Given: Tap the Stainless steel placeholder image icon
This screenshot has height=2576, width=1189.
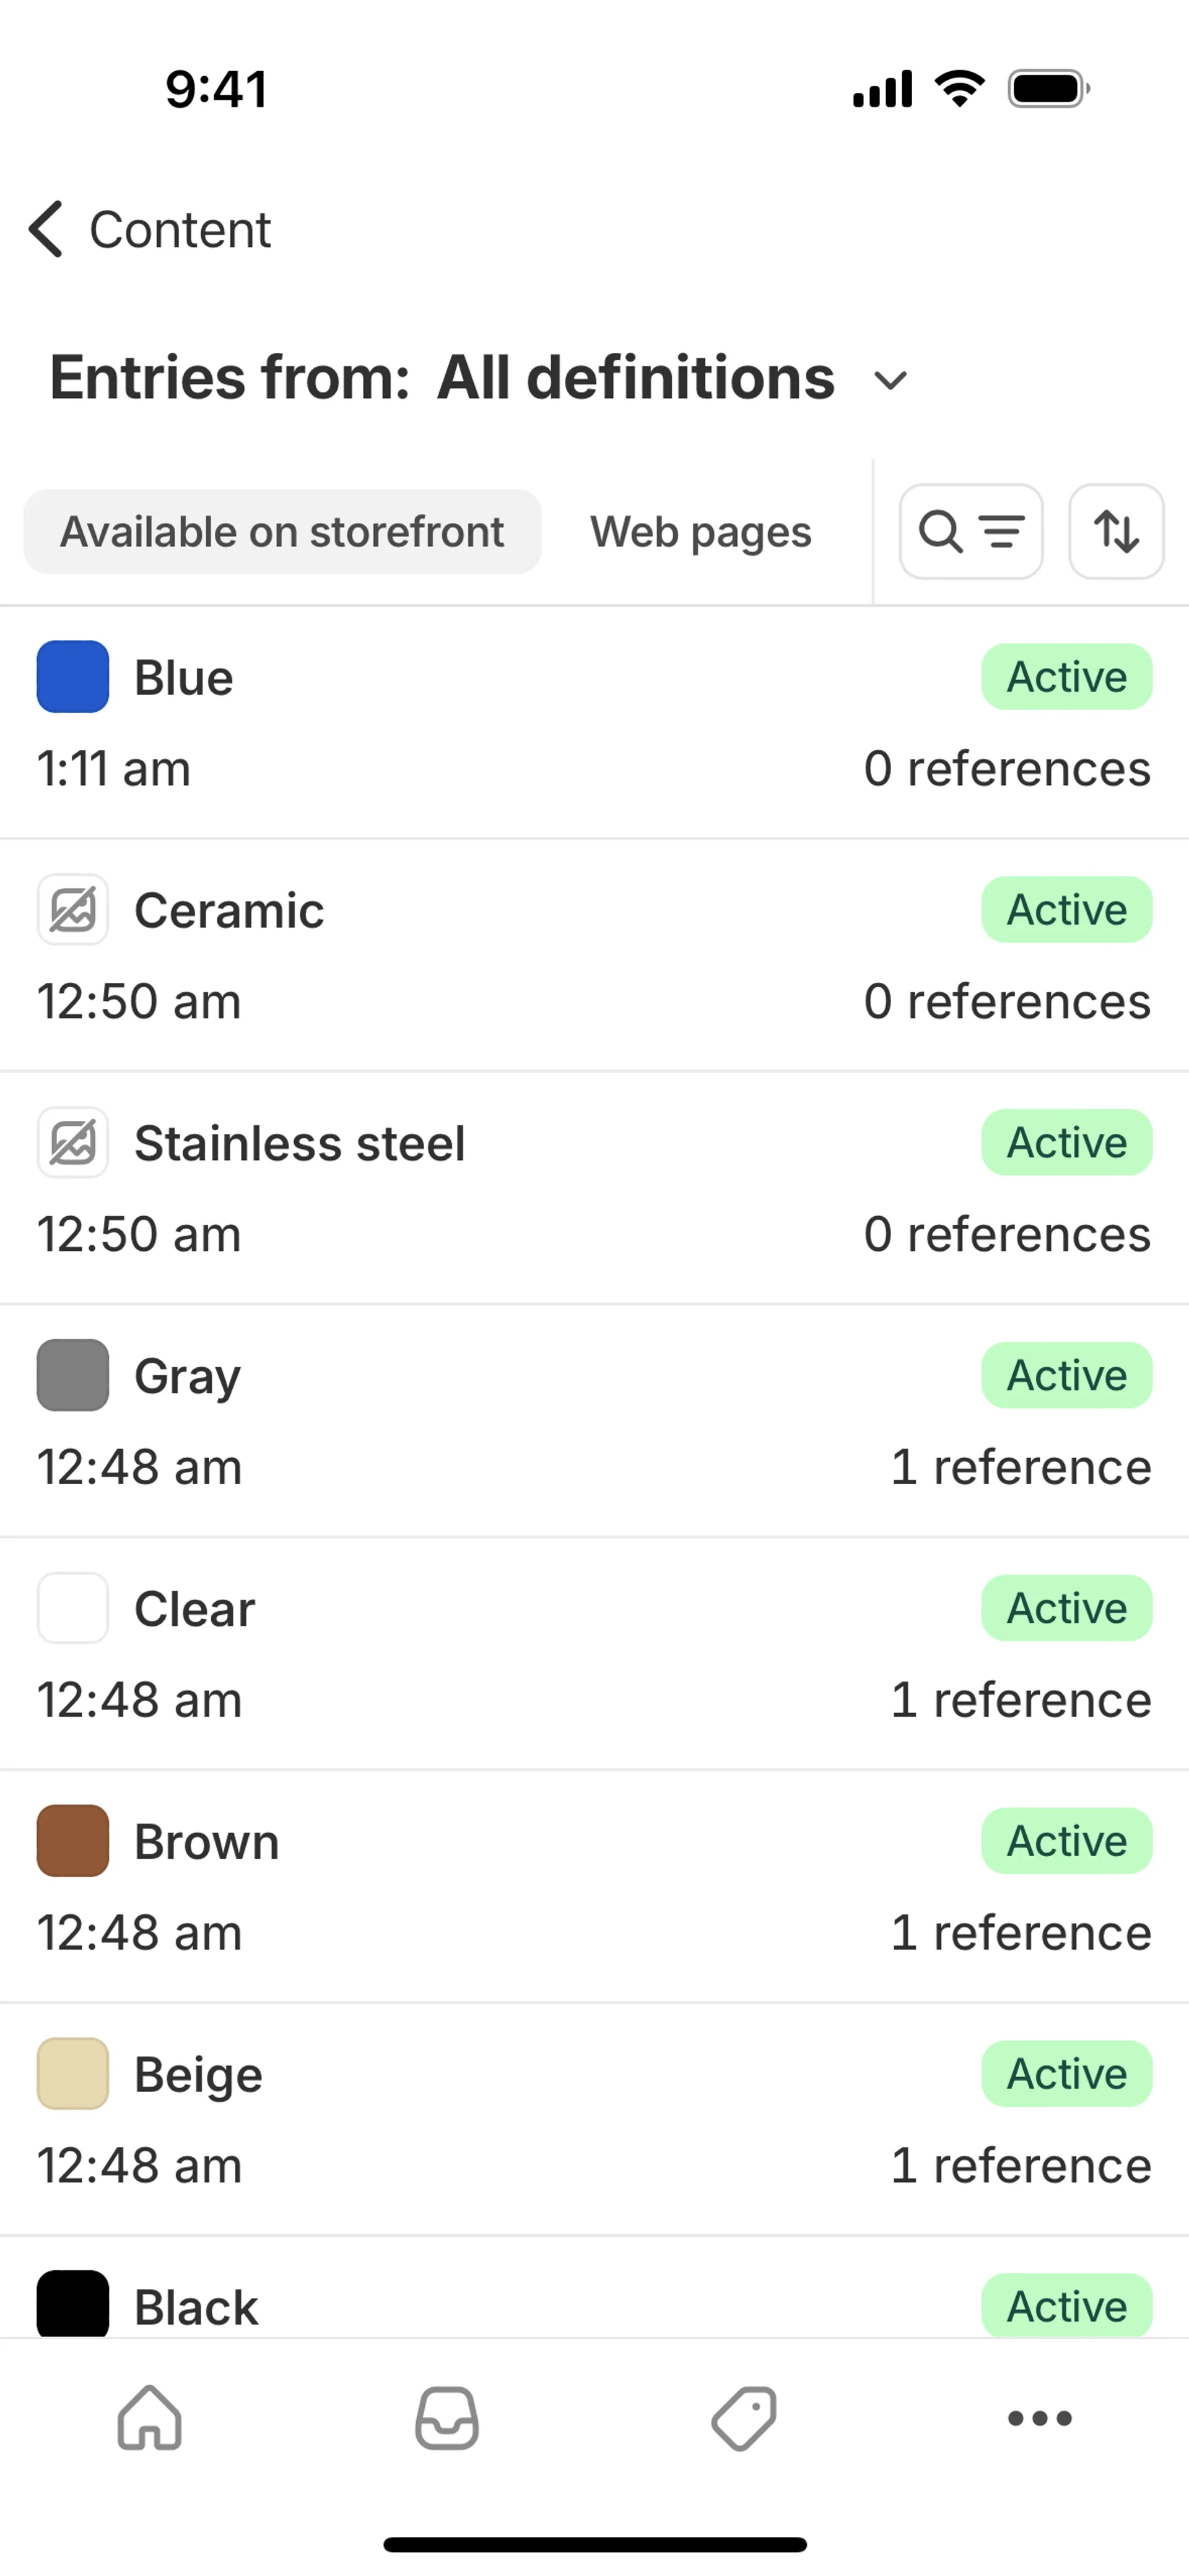Looking at the screenshot, I should coord(73,1143).
